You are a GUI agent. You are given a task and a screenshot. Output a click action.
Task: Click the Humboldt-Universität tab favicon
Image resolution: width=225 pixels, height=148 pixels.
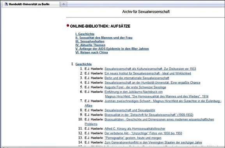coord(6,4)
